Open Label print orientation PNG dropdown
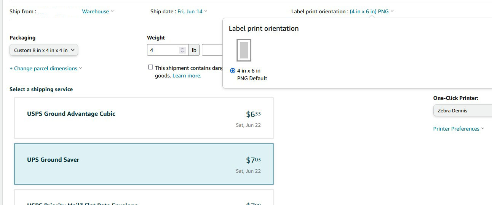 point(371,11)
